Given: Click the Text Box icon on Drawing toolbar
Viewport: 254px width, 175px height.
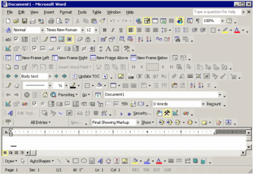Looking at the screenshot, I should pos(92,161).
